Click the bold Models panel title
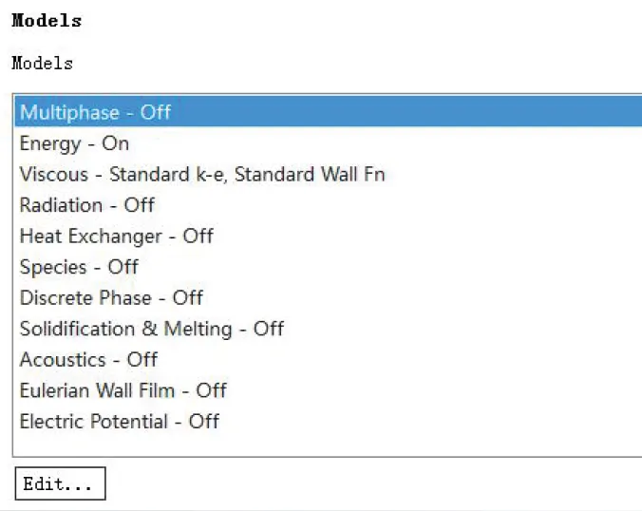The width and height of the screenshot is (642, 511). pyautogui.click(x=47, y=21)
